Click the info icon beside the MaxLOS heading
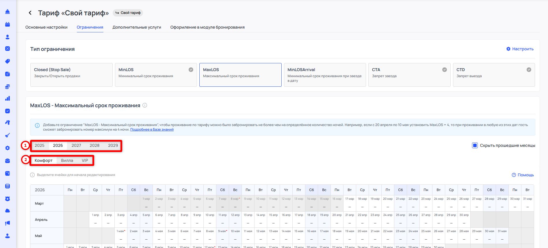Screen dimensions: 548x248 (145, 106)
